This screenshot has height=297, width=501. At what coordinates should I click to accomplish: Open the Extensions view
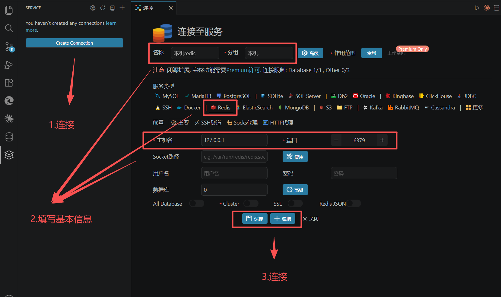pos(9,83)
